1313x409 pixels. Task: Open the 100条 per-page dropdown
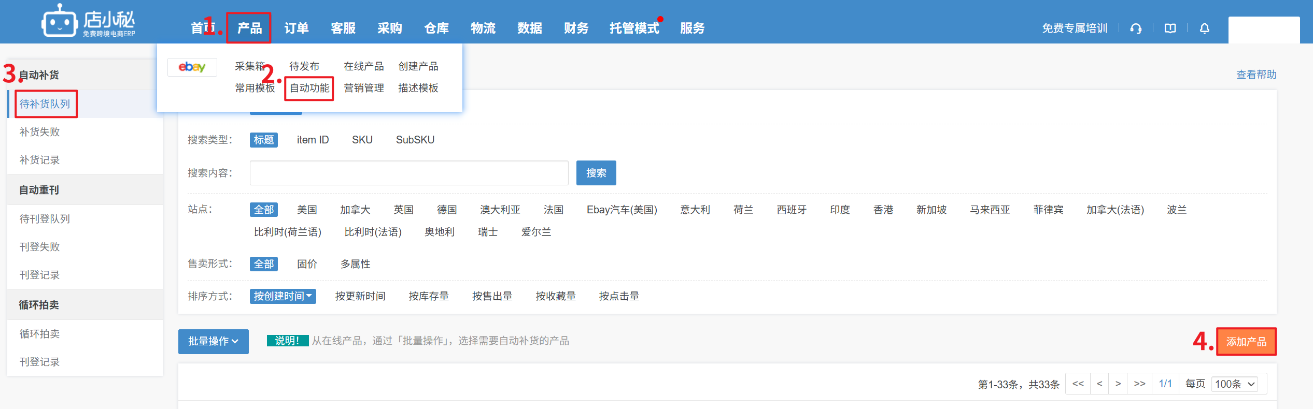click(x=1235, y=384)
